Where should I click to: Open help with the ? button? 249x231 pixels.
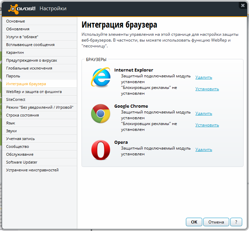click(x=236, y=222)
